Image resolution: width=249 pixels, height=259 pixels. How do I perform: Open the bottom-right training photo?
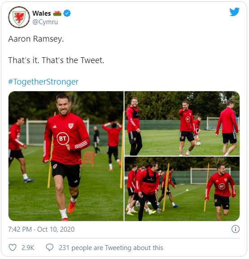[x=182, y=189]
